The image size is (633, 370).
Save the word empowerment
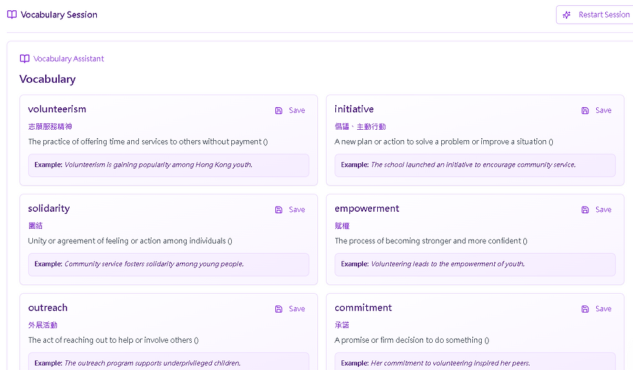(596, 209)
